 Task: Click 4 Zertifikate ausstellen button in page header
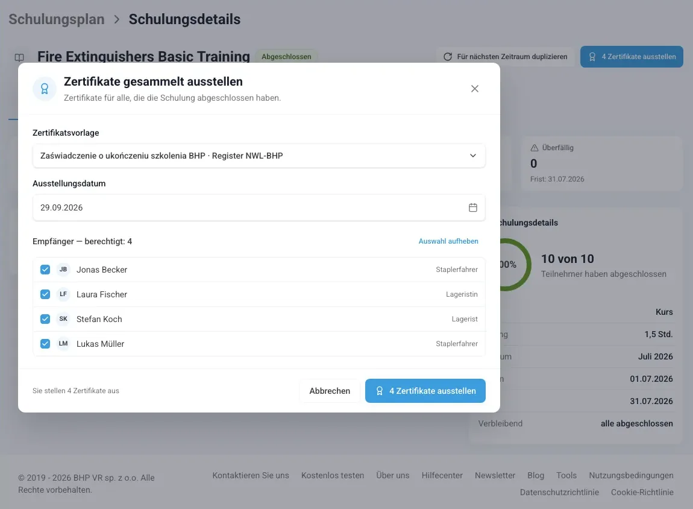click(x=632, y=57)
